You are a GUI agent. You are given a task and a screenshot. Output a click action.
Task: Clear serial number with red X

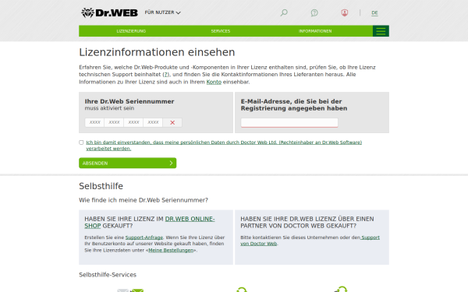(x=172, y=122)
